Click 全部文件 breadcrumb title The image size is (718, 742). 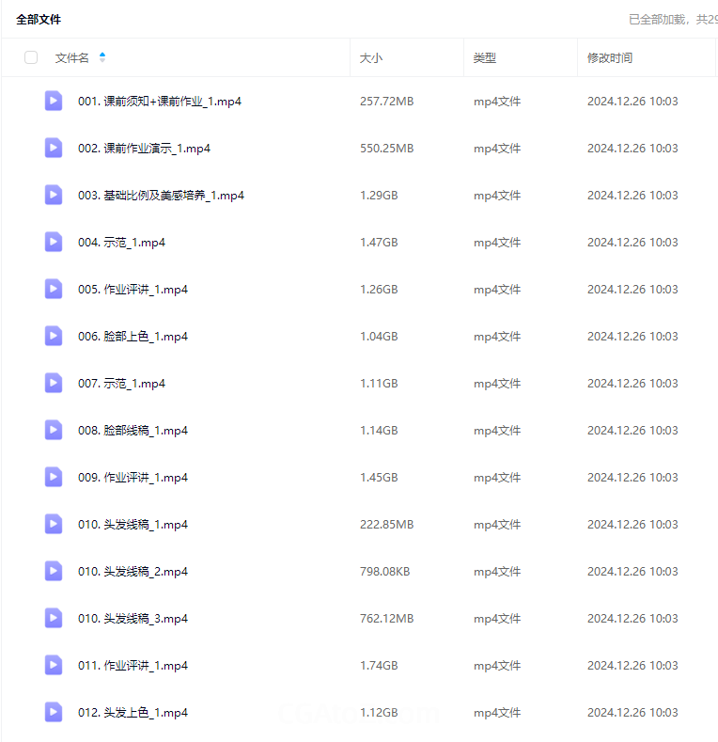point(39,19)
